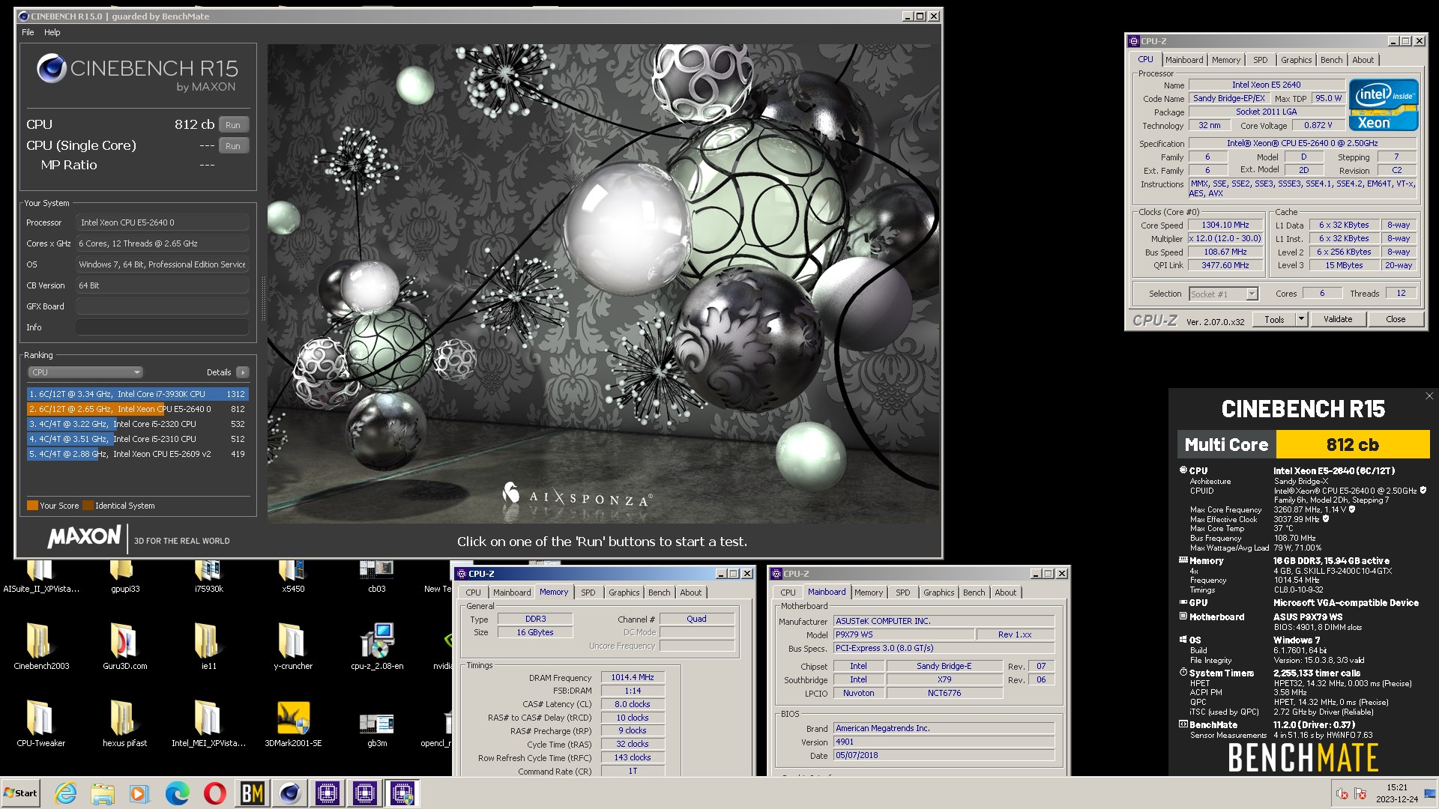Open the gpupi33 desktop folder
Viewport: 1439px width, 809px height.
(124, 575)
